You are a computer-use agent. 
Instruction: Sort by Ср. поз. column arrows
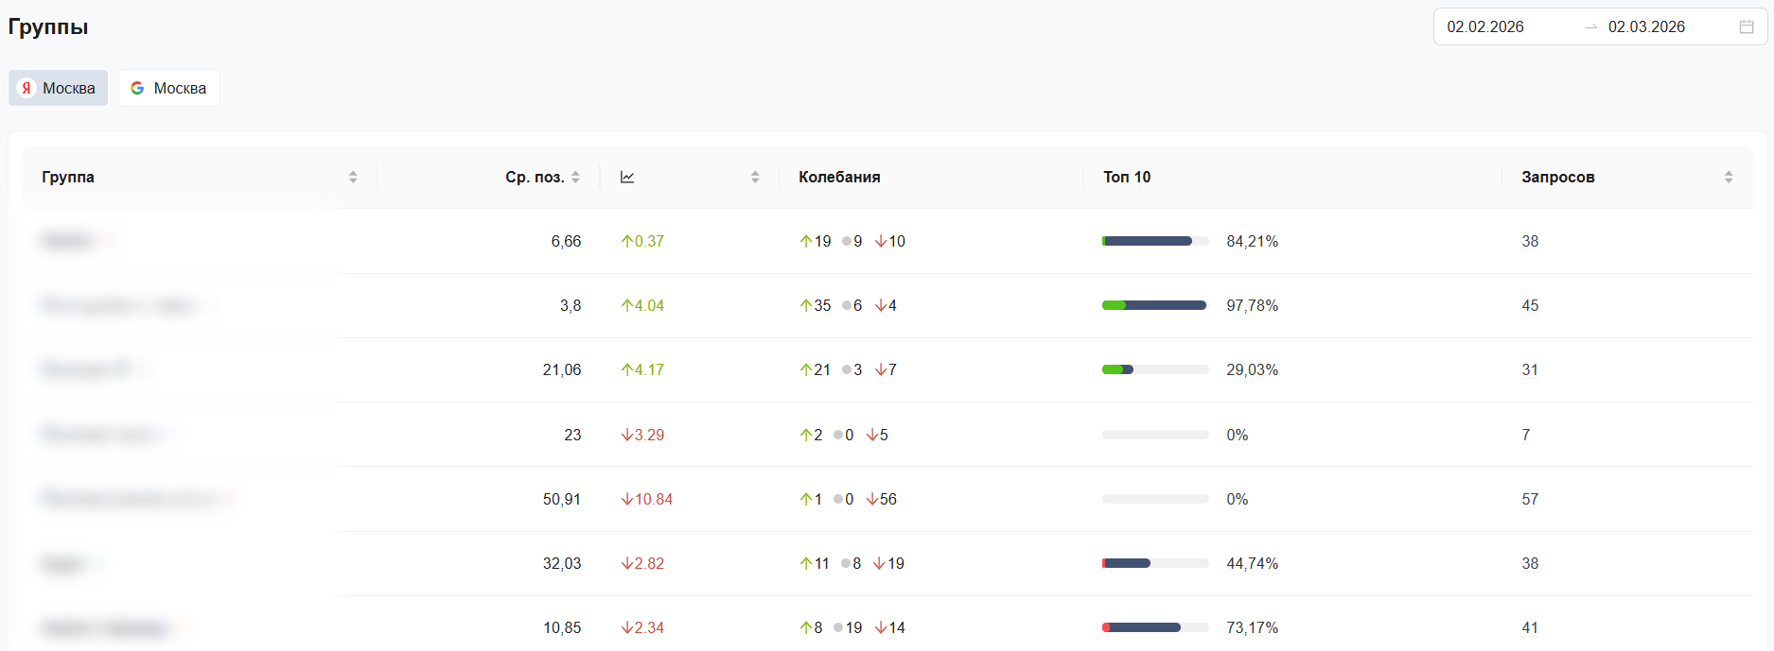coord(575,177)
